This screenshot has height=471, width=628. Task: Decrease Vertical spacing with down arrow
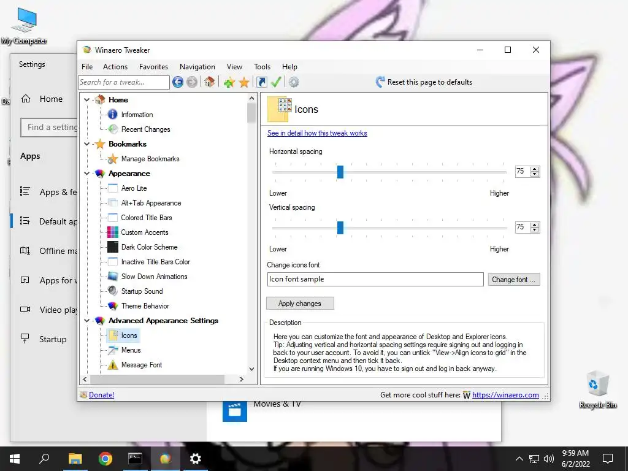pos(535,230)
